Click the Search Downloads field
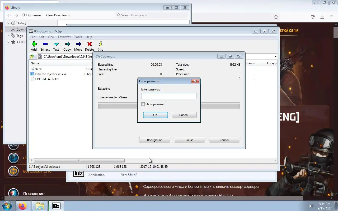Viewport: 338px width, 211px height. [x=152, y=15]
